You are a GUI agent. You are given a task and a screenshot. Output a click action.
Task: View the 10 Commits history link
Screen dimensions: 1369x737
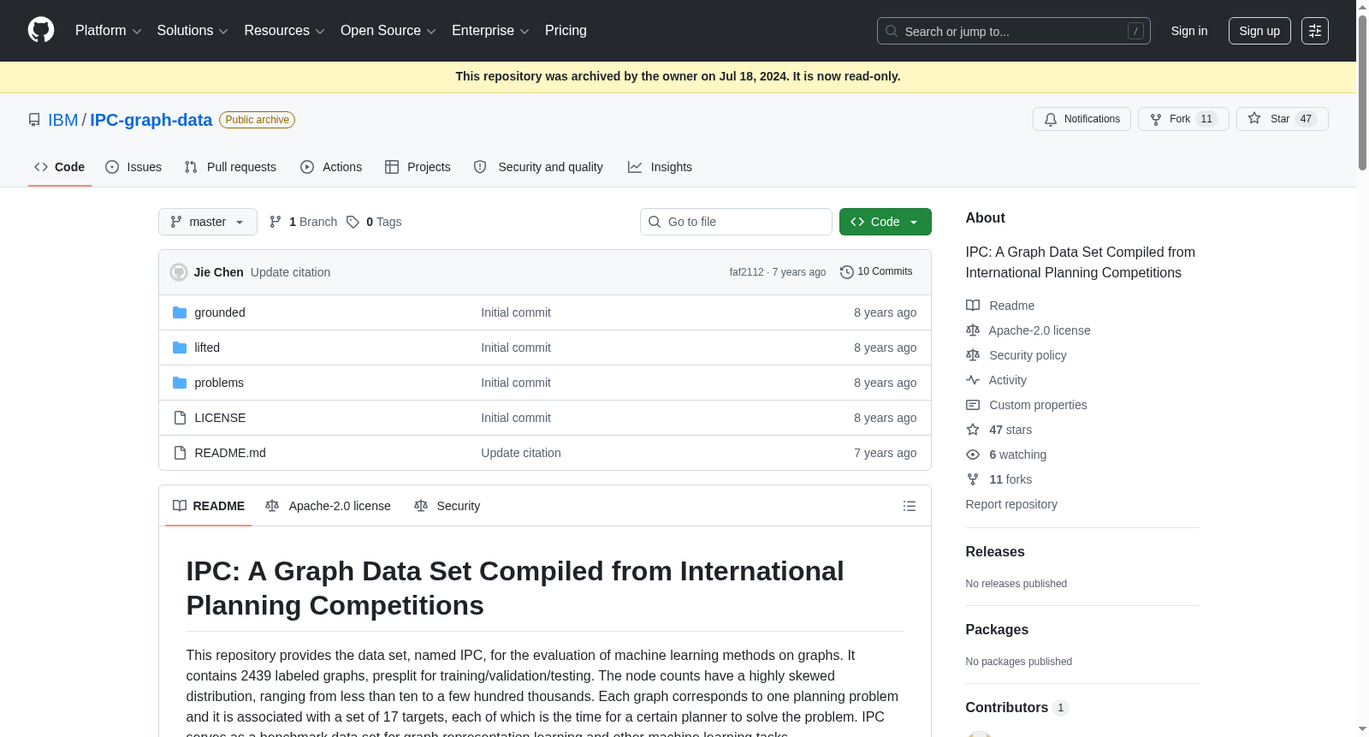tap(876, 271)
